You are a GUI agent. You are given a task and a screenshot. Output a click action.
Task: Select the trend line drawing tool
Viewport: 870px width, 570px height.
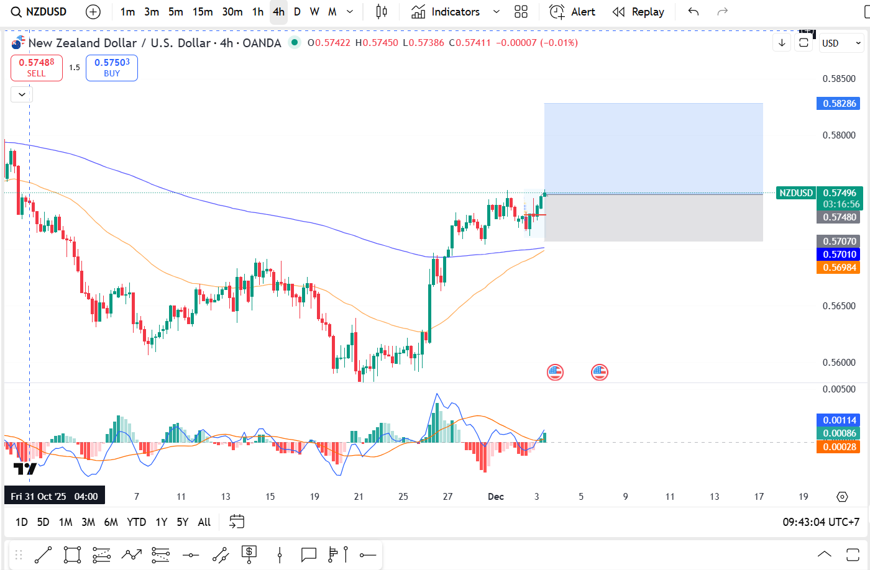tap(43, 554)
